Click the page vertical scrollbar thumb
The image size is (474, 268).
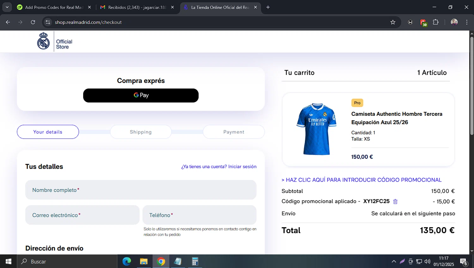coord(471,85)
